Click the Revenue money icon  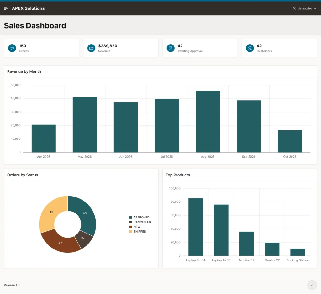point(91,48)
